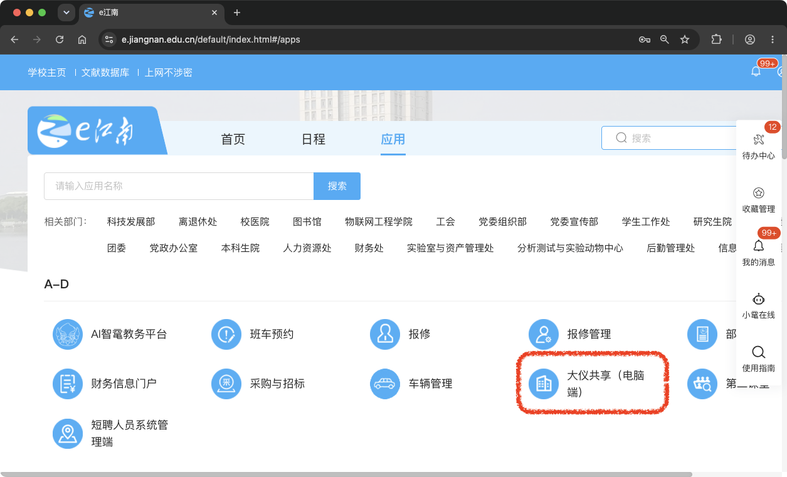Filter by 实验室与资产管理处
The image size is (787, 477).
coord(450,248)
